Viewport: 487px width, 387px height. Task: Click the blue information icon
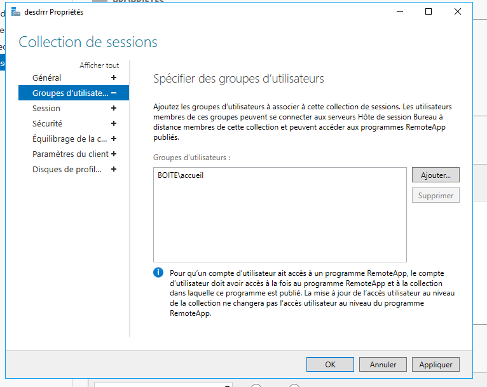coord(158,273)
